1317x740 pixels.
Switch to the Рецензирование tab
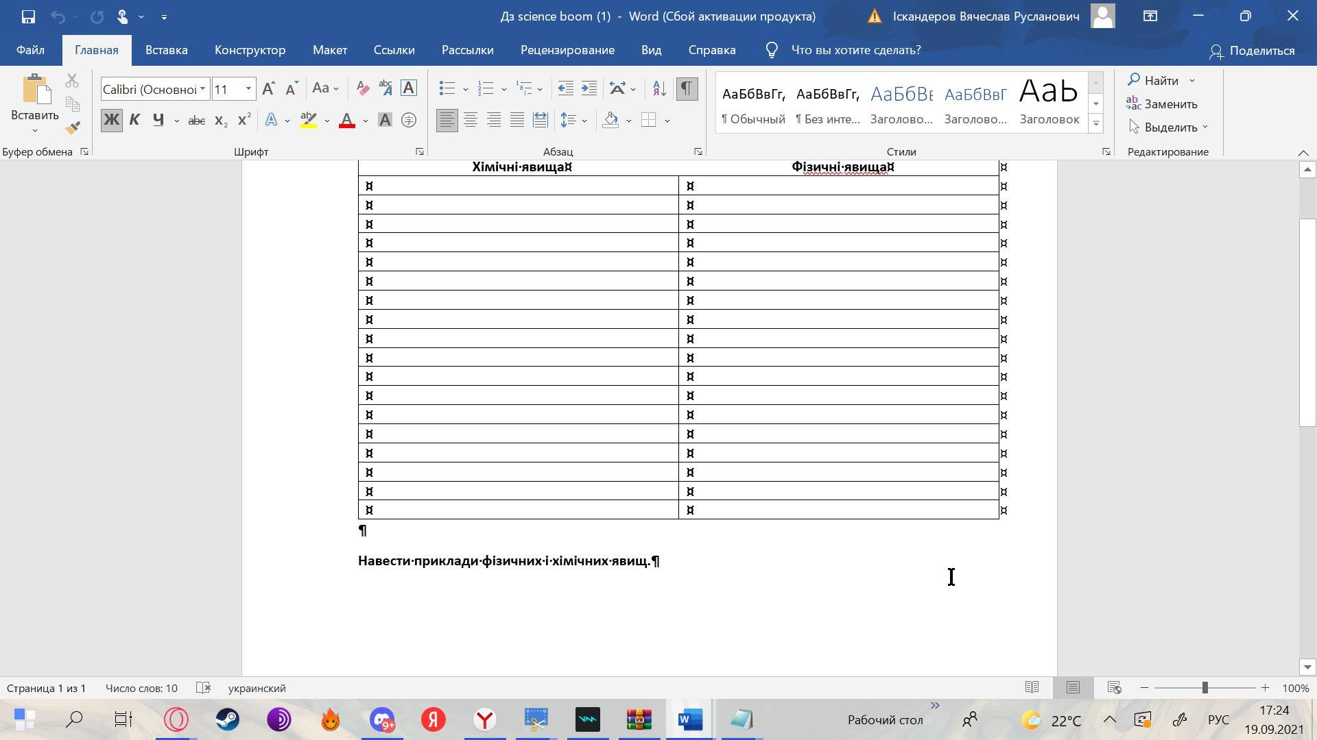click(567, 50)
